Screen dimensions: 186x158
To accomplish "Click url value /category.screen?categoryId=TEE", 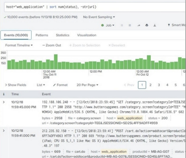I will click(104, 123).
